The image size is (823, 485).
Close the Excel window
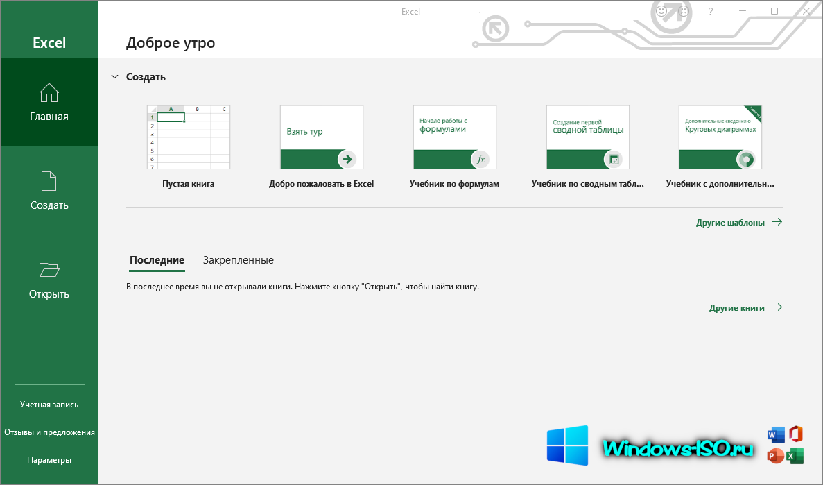pos(806,11)
